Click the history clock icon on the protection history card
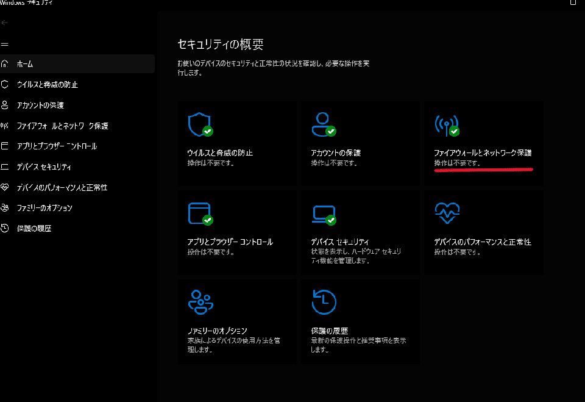This screenshot has width=585, height=402. click(324, 302)
